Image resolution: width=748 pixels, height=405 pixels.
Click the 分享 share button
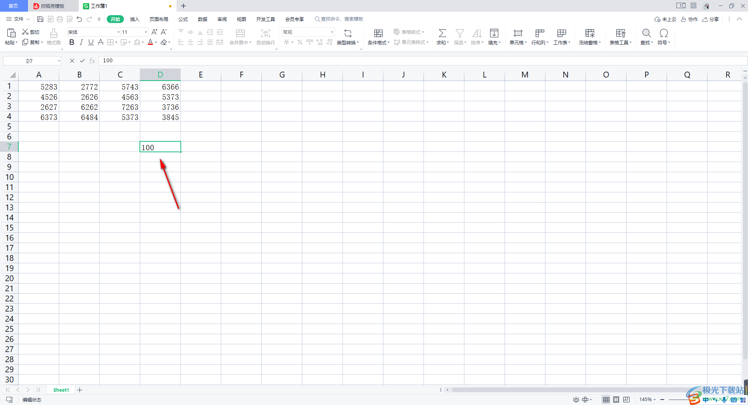coord(711,19)
